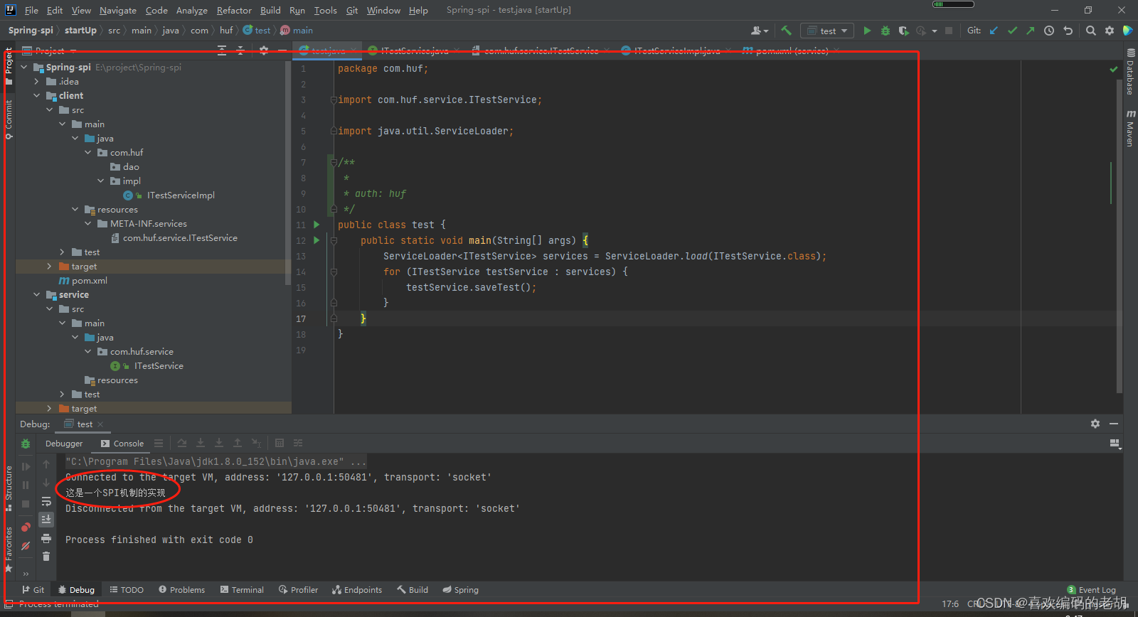
Task: Collapse the service module node
Action: pyautogui.click(x=37, y=294)
